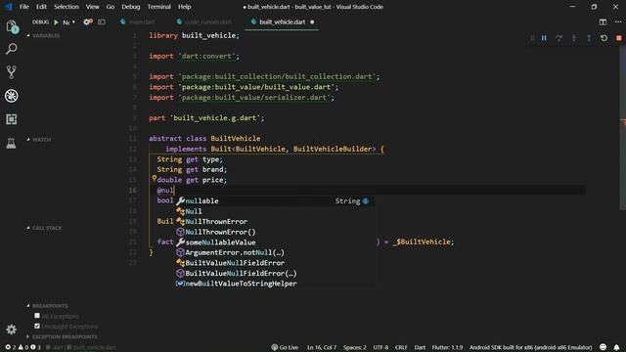
Task: Open the Test flask view
Action: coord(11,143)
